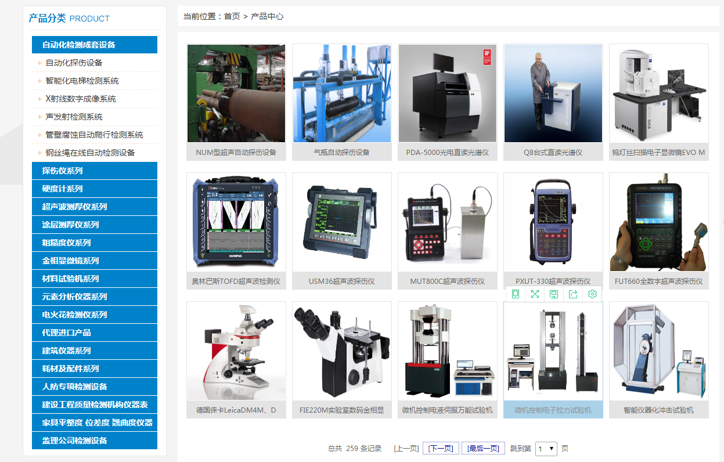The image size is (724, 462).
Task: Select 人防专项检测设备 category
Action: click(95, 387)
